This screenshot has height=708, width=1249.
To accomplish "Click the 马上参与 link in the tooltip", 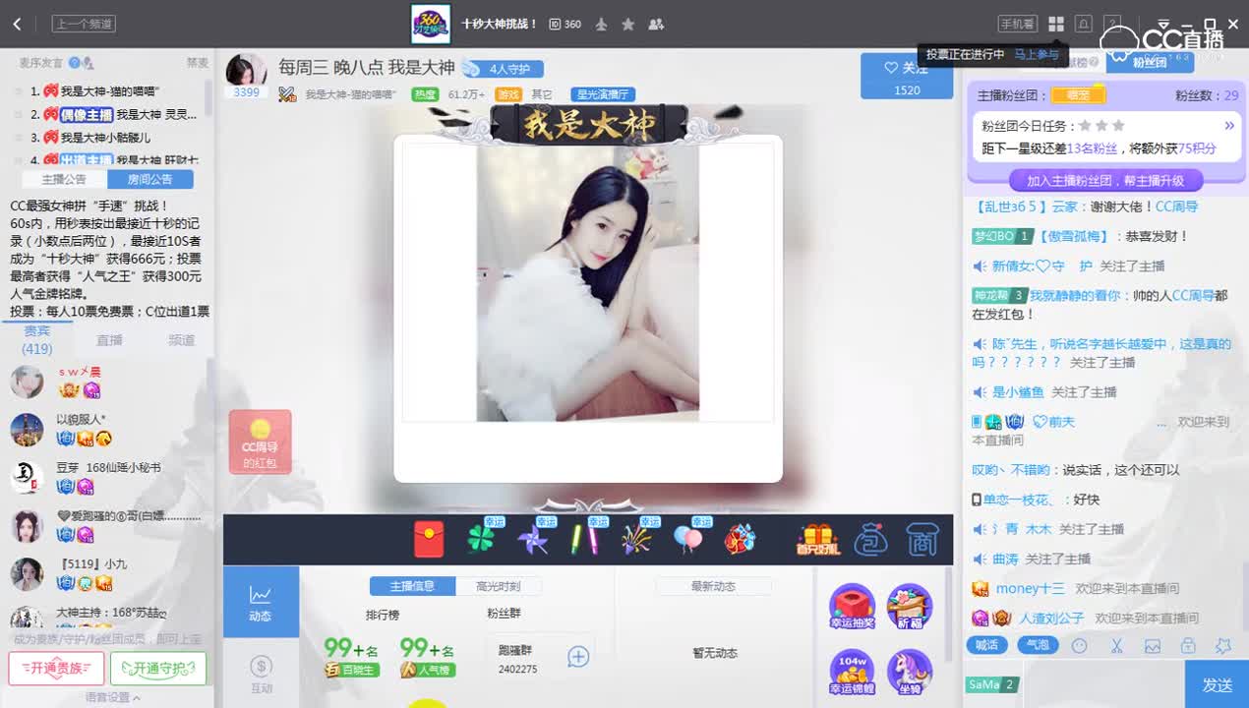I will 1037,54.
